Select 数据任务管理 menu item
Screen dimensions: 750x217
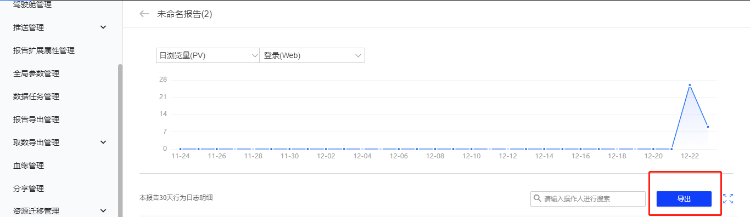coord(36,96)
